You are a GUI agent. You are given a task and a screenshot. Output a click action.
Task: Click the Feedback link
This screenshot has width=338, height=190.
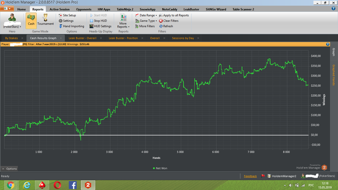[250, 176]
